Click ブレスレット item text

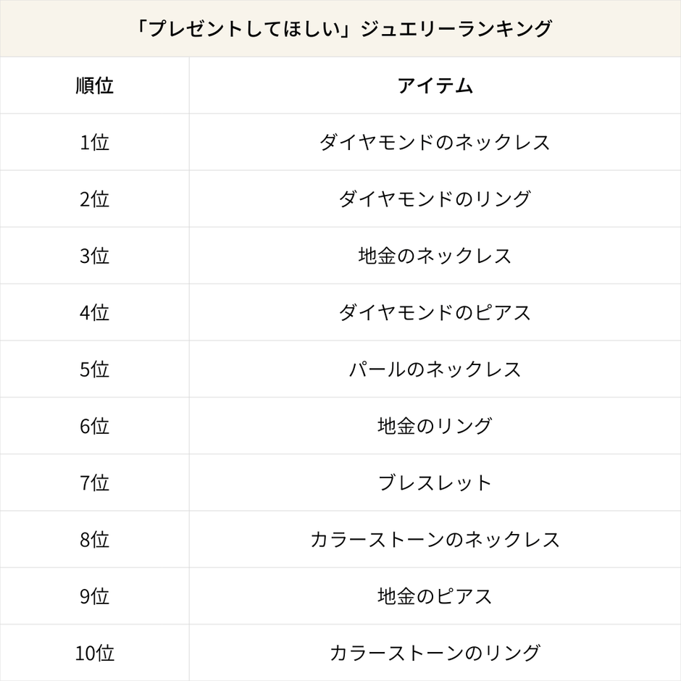(x=435, y=482)
